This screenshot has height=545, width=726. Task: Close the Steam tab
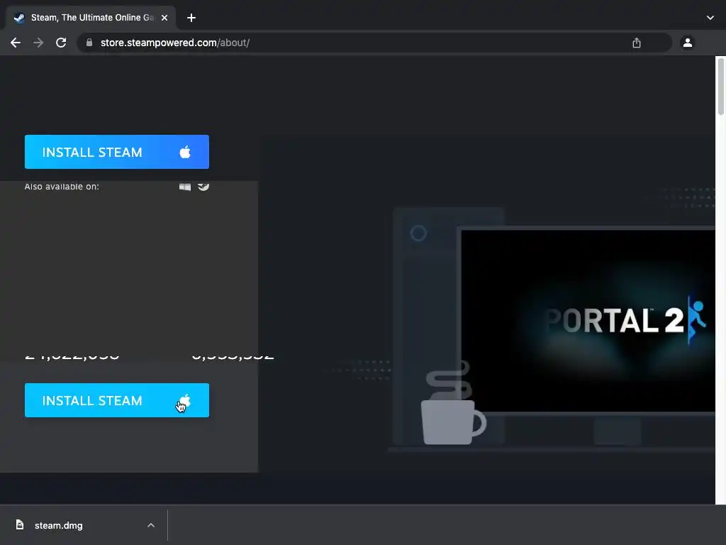point(164,18)
